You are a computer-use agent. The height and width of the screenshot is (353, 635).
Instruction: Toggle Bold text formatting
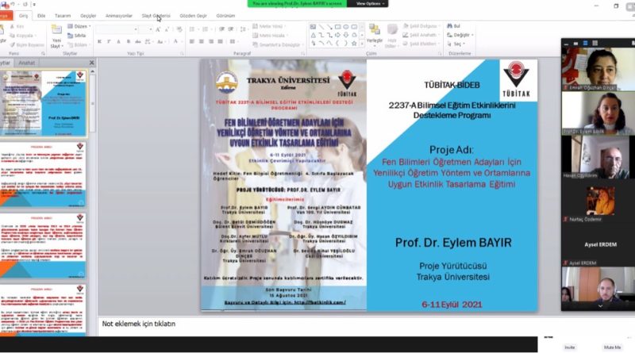[x=99, y=41]
